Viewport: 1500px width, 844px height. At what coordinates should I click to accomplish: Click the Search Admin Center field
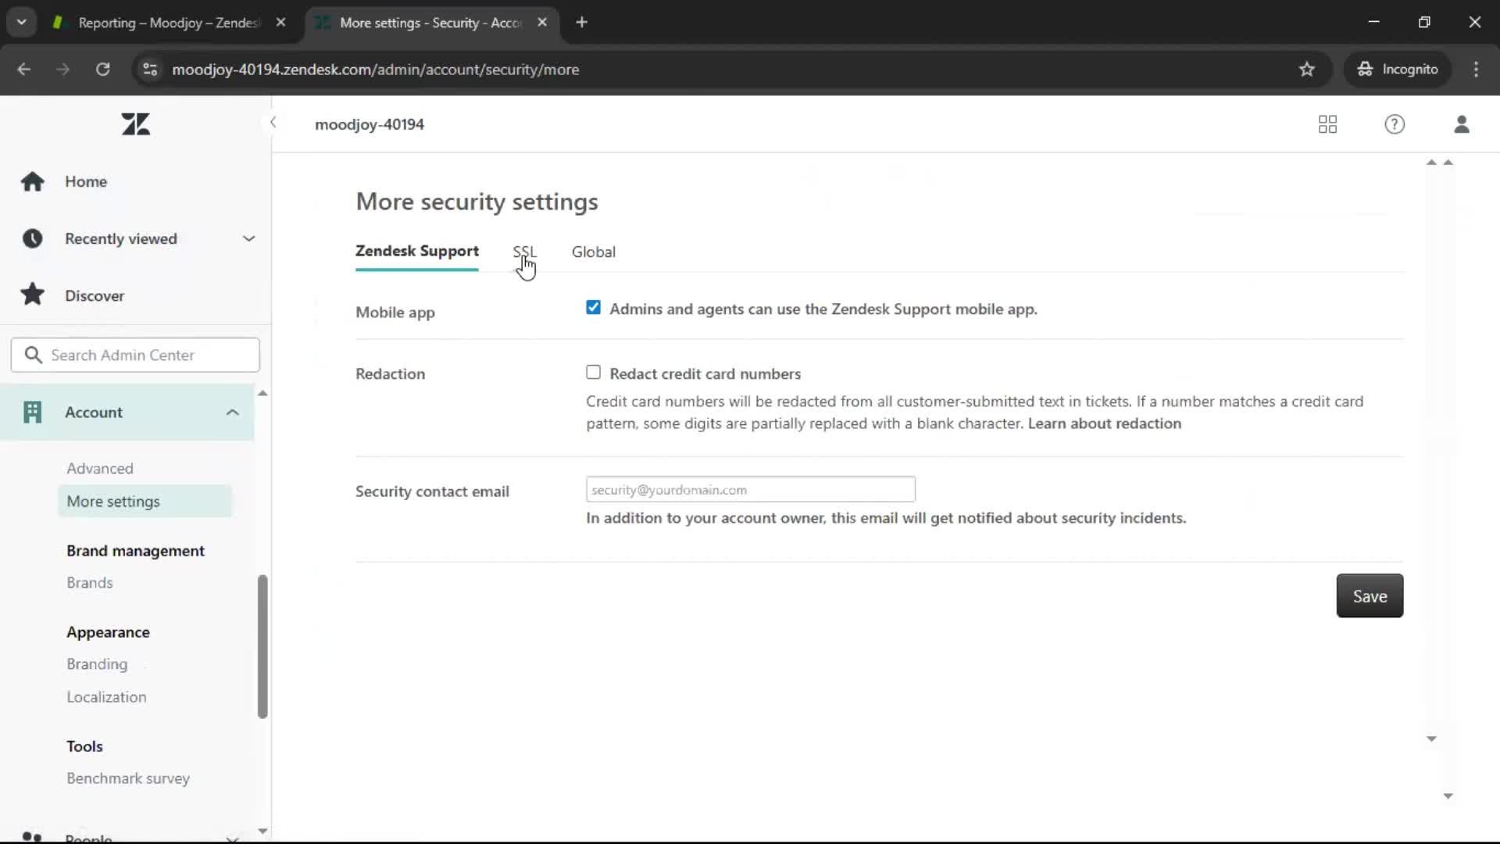click(135, 355)
